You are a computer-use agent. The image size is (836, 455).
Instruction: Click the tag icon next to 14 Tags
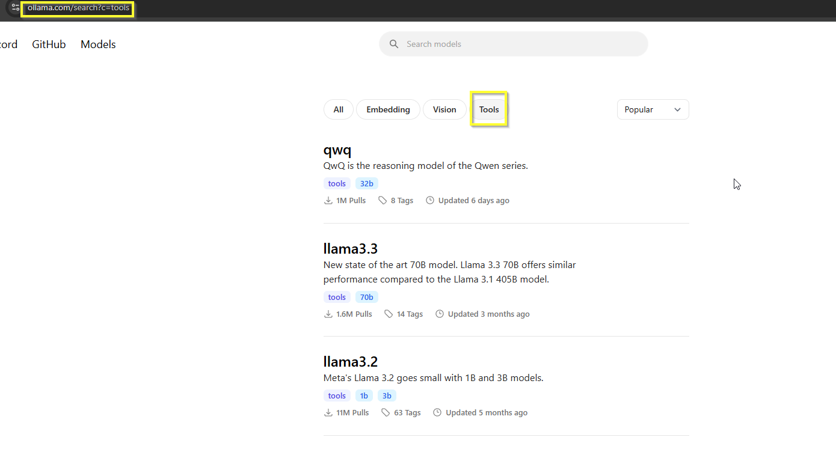coord(389,314)
